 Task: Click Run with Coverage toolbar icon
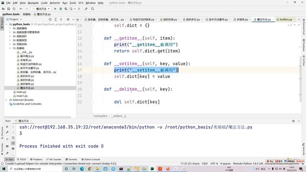pos(66,9)
